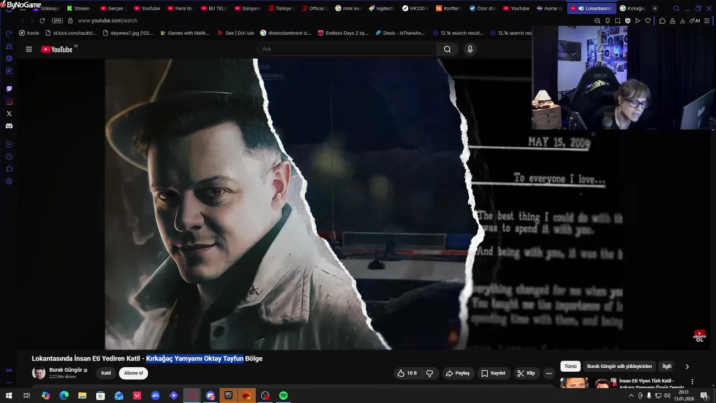The image size is (716, 403).
Task: Open Twitch in browser sidebar
Action: (9, 89)
